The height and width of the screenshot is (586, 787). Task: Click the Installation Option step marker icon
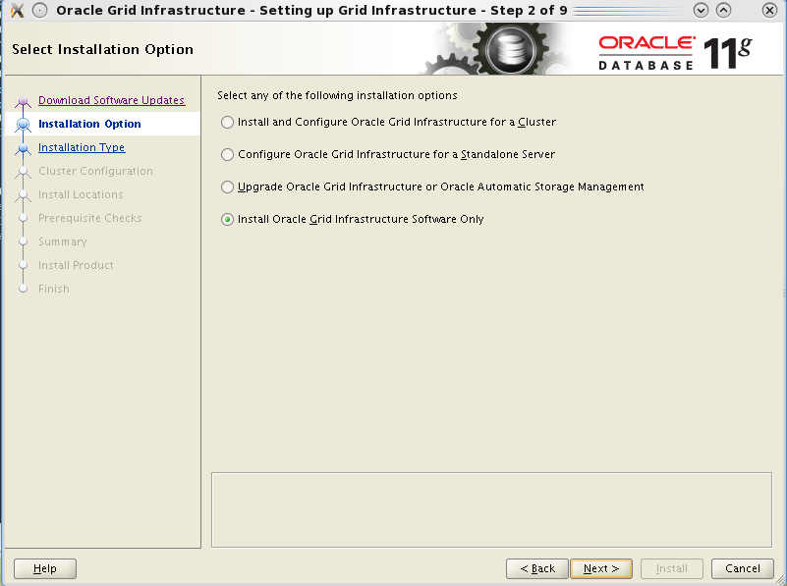point(23,125)
